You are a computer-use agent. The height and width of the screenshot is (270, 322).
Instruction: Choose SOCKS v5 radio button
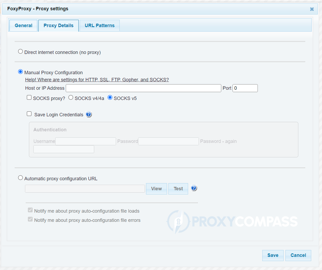click(x=110, y=97)
